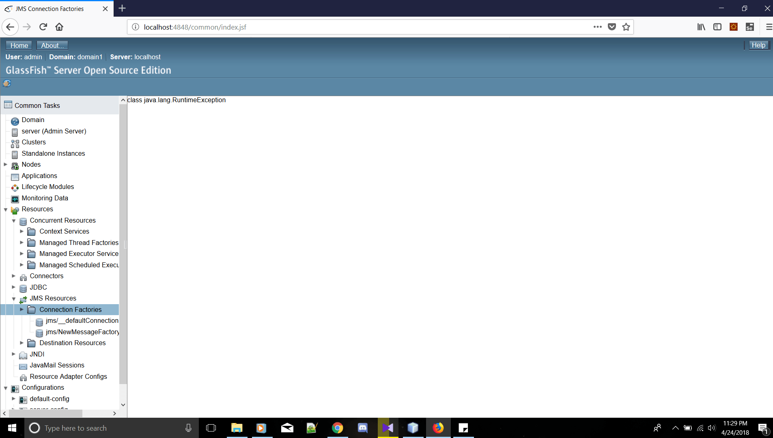Screen dimensions: 773x438
Task: Open Chrome from the taskbar
Action: (337, 428)
